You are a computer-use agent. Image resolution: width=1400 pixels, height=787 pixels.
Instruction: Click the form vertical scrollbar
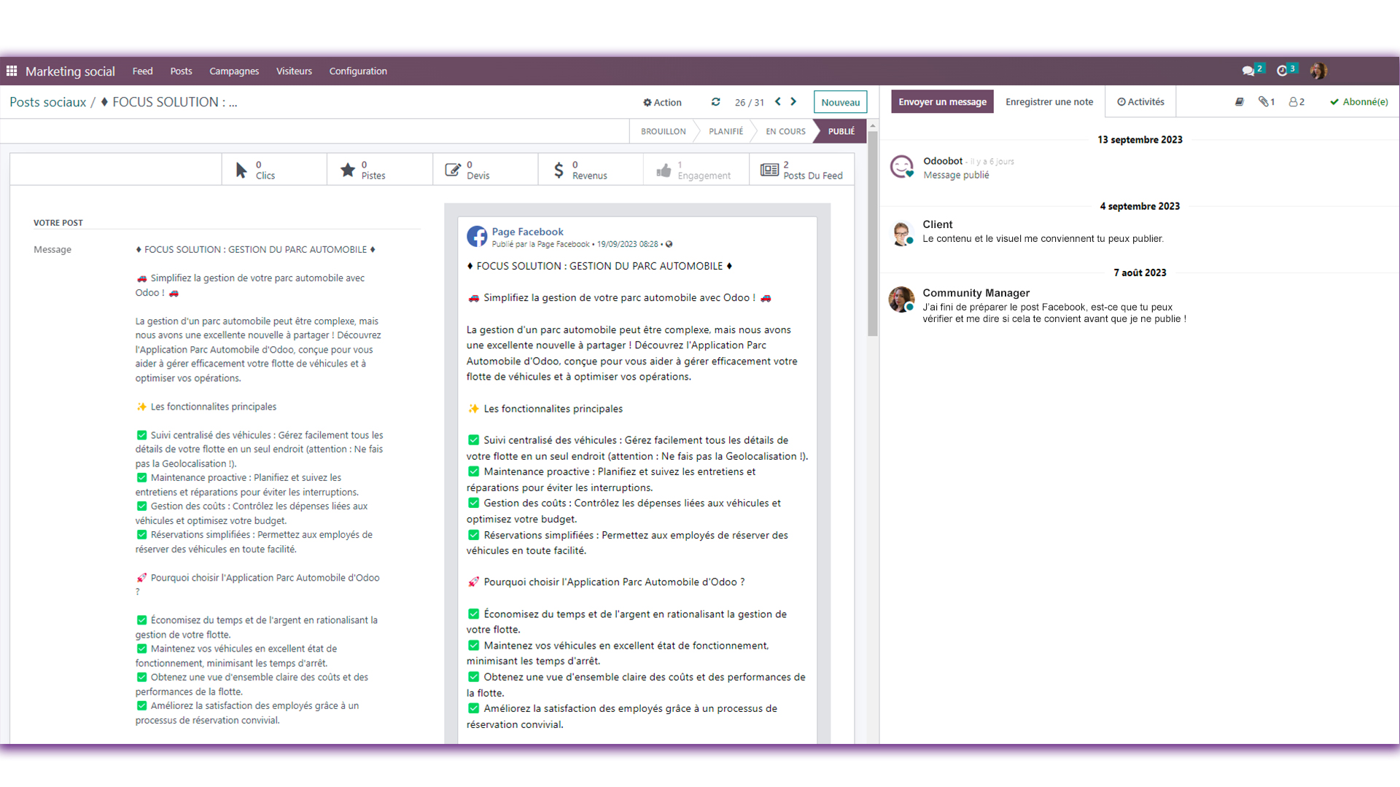coord(872,233)
